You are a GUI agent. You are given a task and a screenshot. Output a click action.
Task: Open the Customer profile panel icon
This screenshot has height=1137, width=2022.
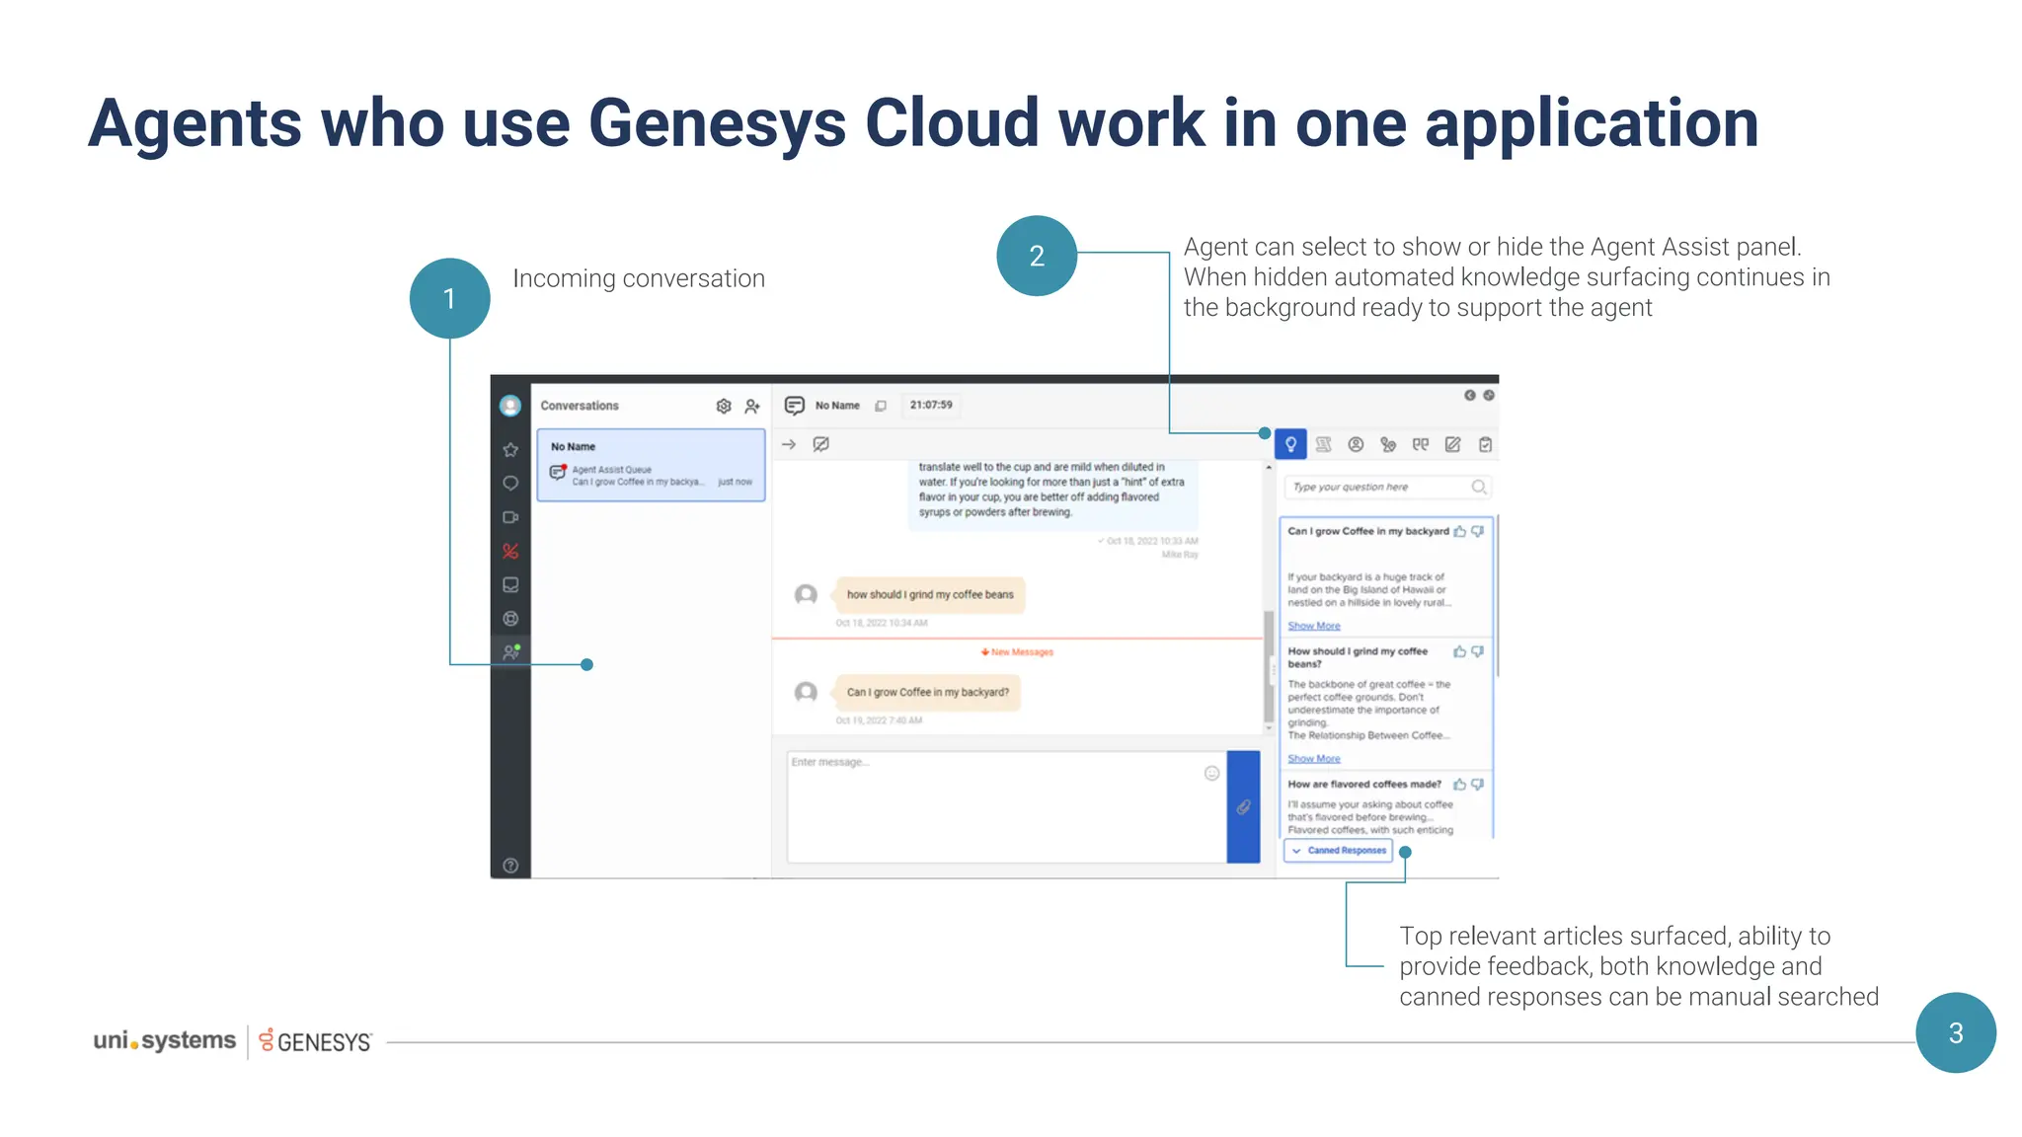coord(1357,445)
